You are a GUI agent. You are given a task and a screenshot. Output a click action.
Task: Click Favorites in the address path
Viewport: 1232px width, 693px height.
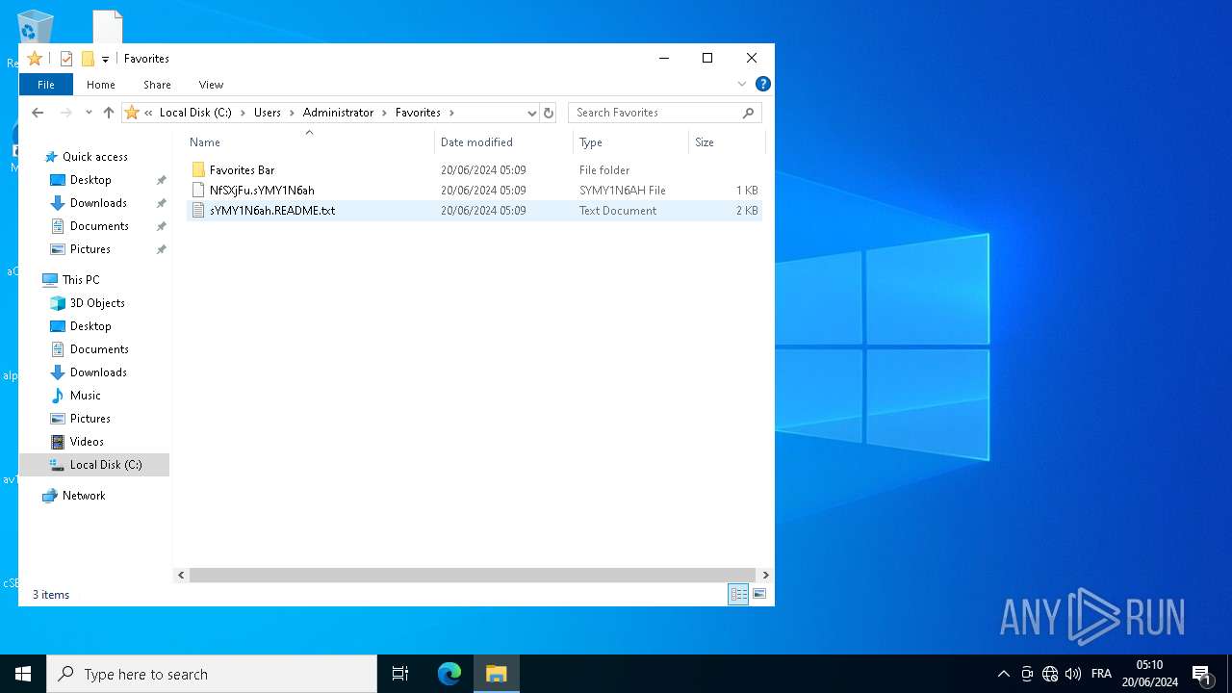click(418, 113)
